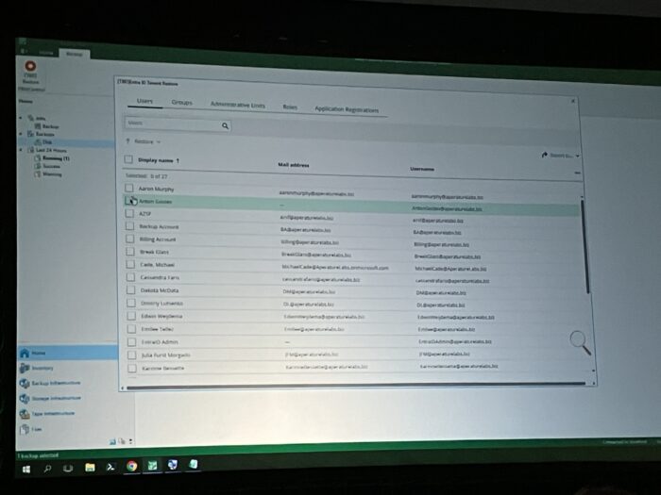Screen dimensions: 661x495
Task: Click the Jobs node icon in tree
Action: click(31, 118)
